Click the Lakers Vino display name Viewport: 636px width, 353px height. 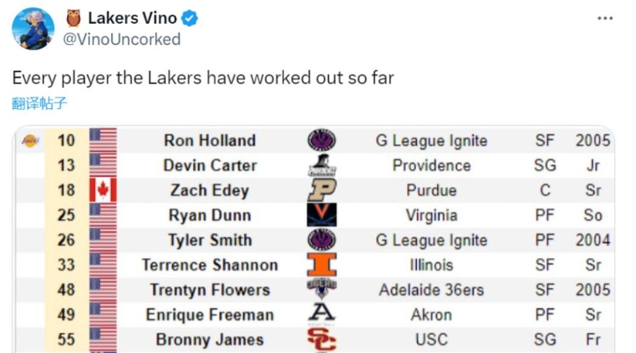[132, 19]
